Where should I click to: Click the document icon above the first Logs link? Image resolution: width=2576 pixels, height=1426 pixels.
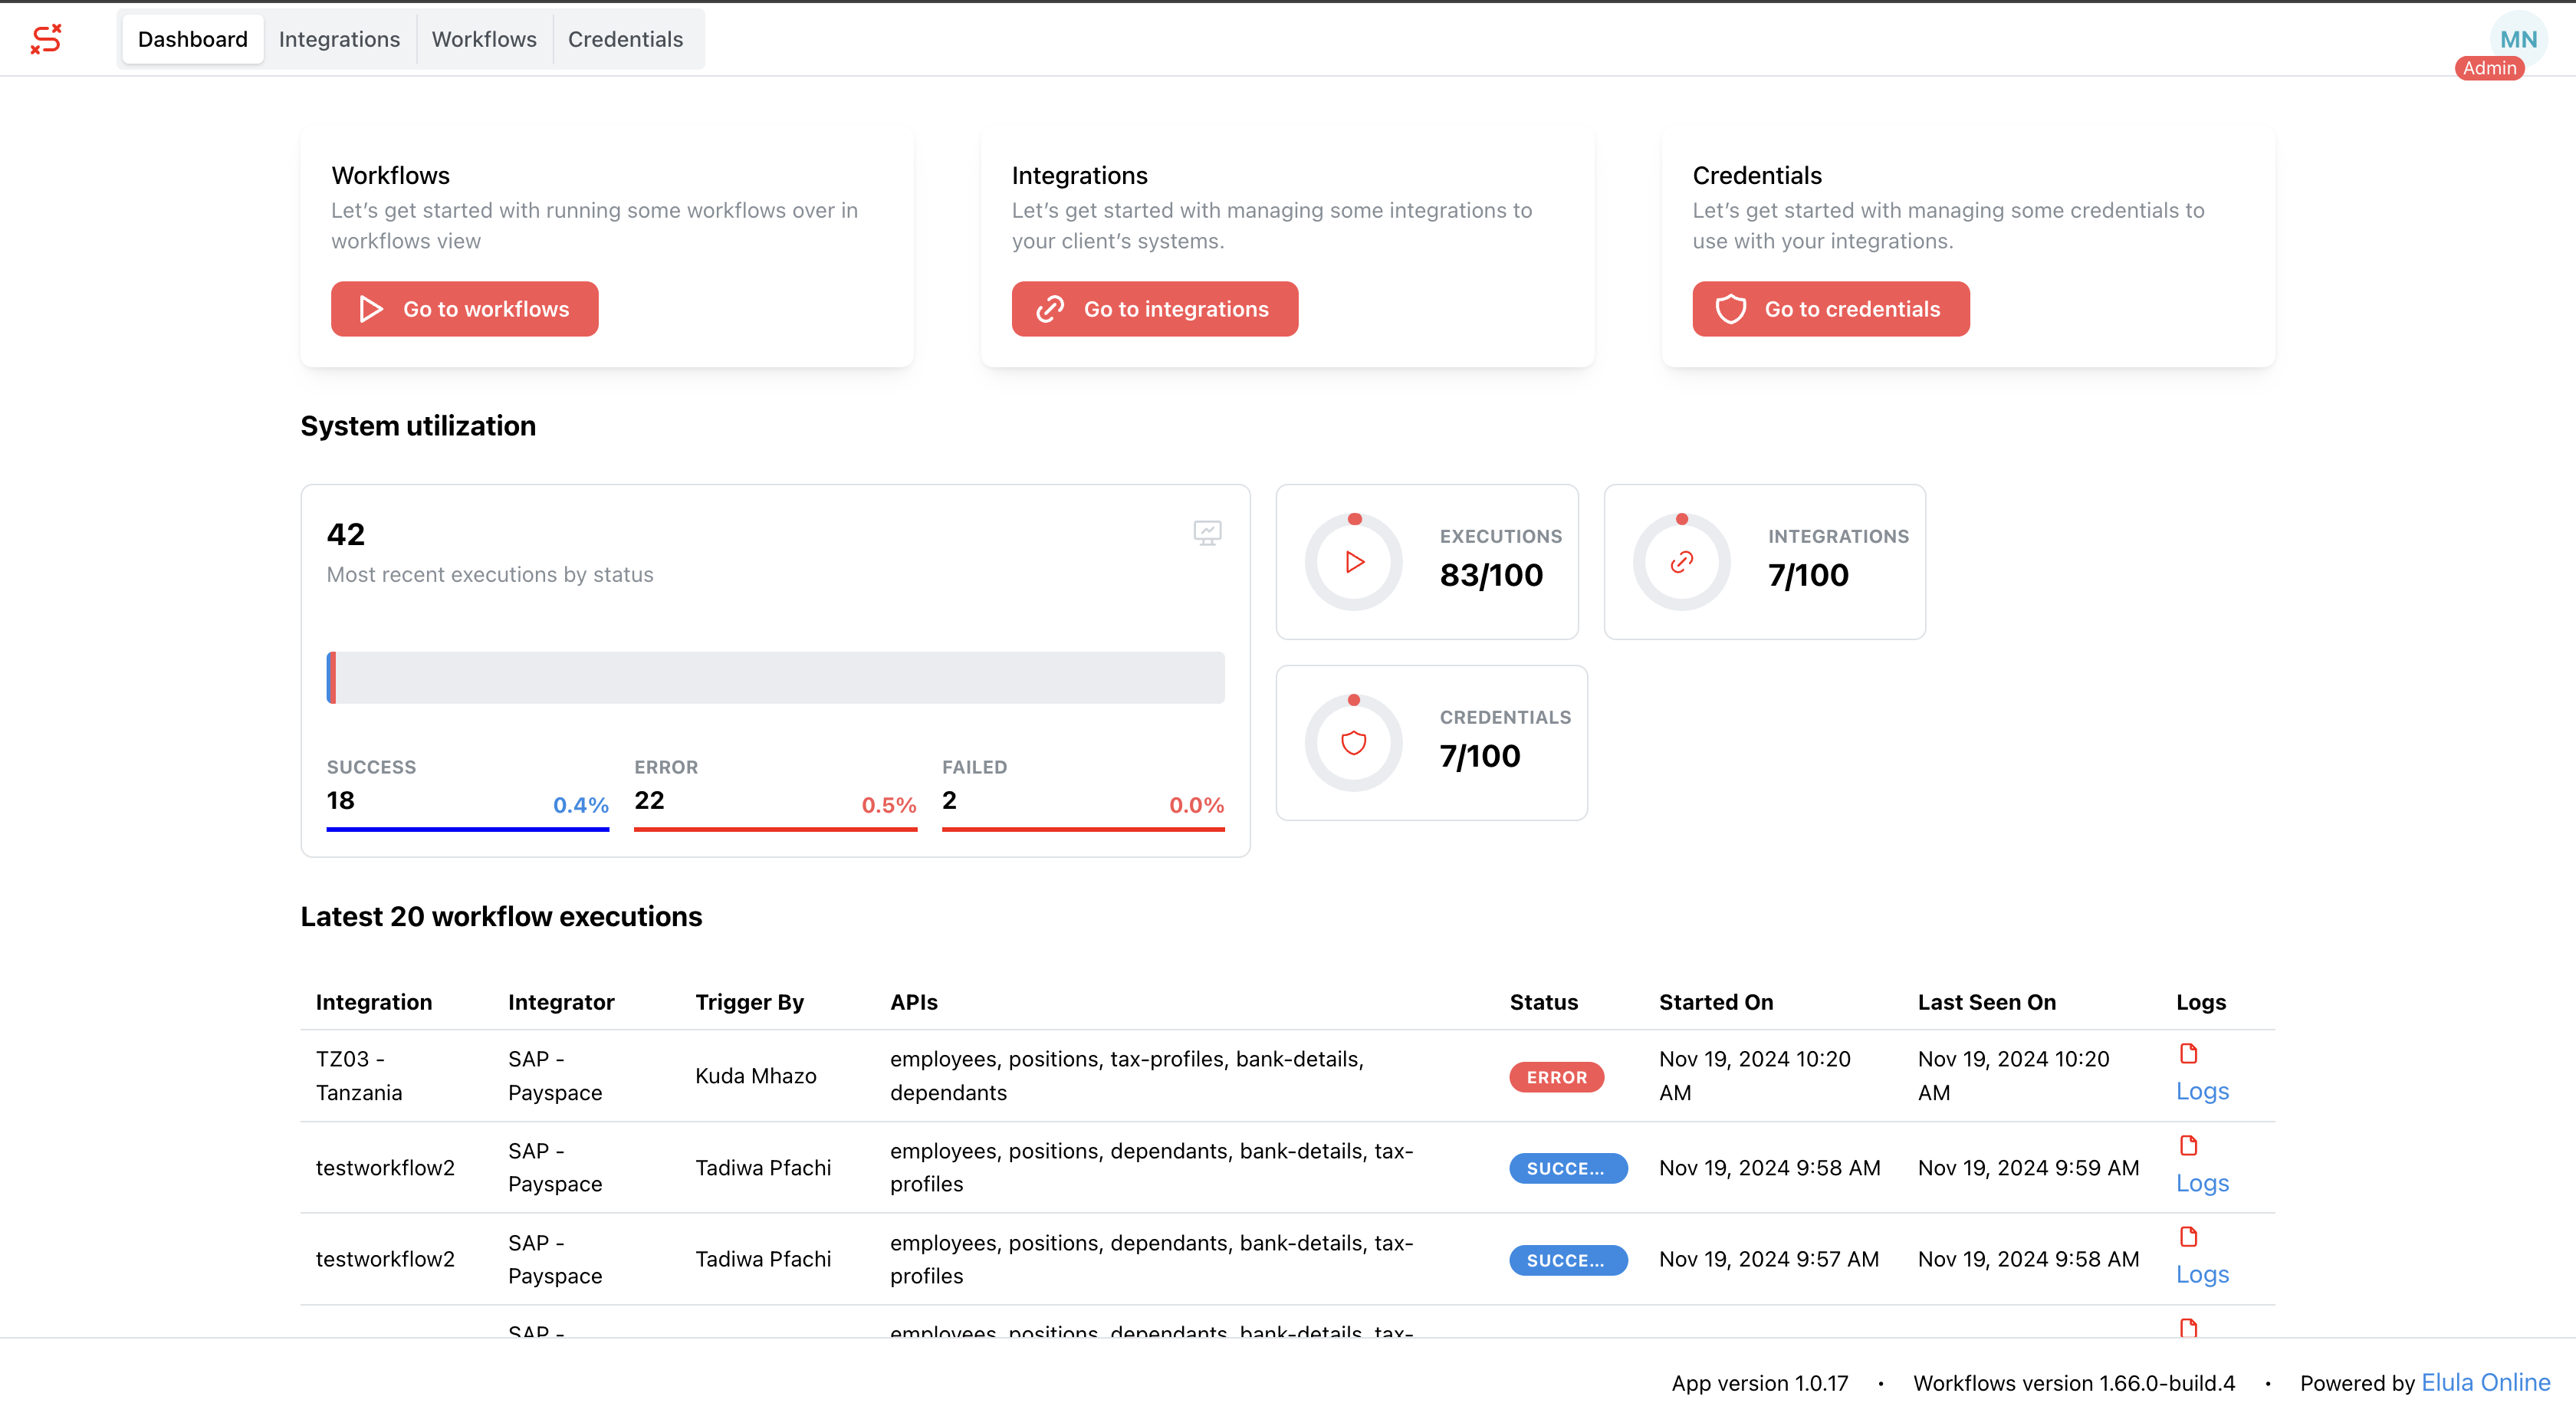(x=2189, y=1053)
